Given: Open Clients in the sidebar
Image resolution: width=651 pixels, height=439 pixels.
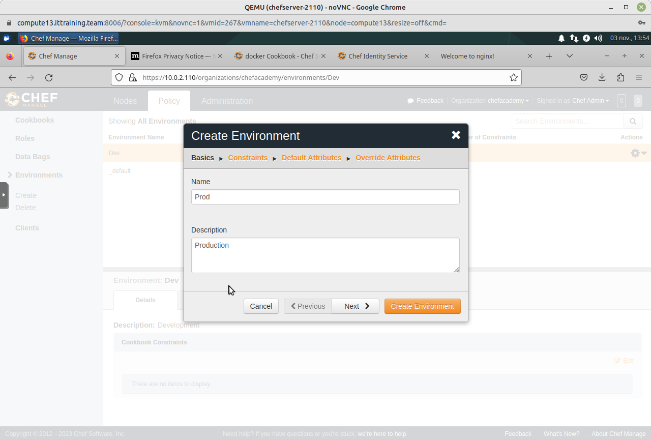Looking at the screenshot, I should pyautogui.click(x=27, y=228).
